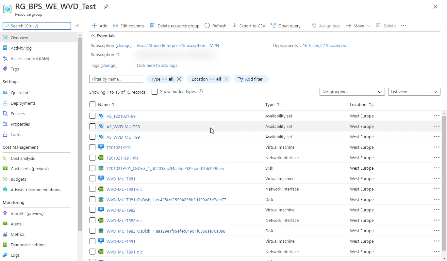Image resolution: width=447 pixels, height=261 pixels.
Task: Pin the resource group to dashboard
Action: tap(106, 7)
